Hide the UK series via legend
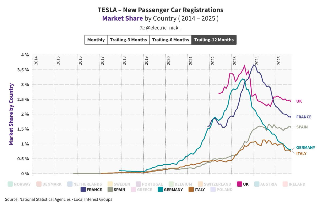The height and width of the screenshot is (207, 321). pyautogui.click(x=239, y=184)
